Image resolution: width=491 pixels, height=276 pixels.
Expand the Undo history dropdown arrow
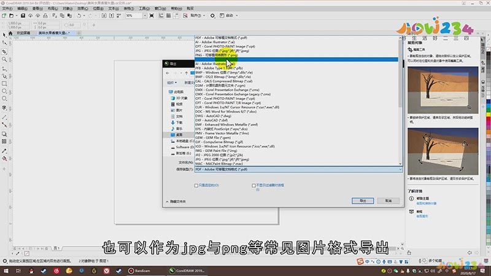click(84, 15)
